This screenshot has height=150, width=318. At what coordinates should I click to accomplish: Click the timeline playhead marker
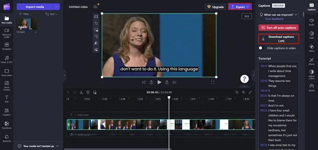point(169,97)
